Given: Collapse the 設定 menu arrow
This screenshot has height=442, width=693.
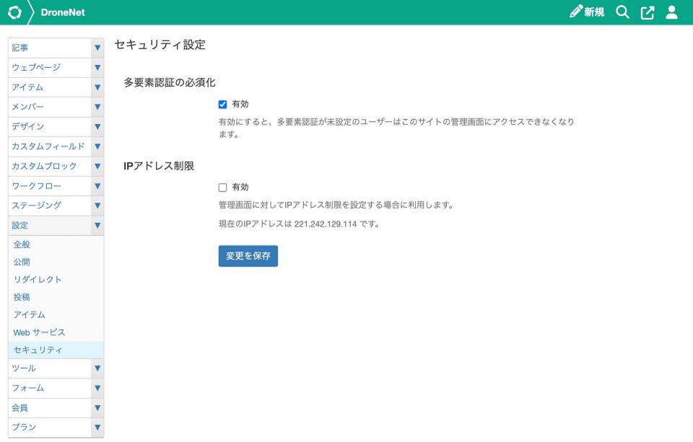Looking at the screenshot, I should (x=97, y=225).
